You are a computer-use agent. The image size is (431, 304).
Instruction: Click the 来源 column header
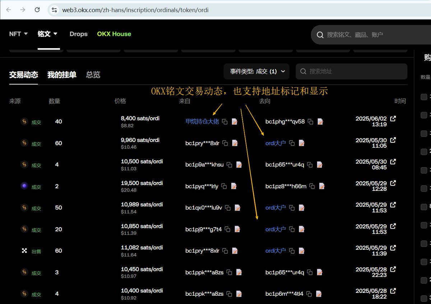(x=15, y=101)
